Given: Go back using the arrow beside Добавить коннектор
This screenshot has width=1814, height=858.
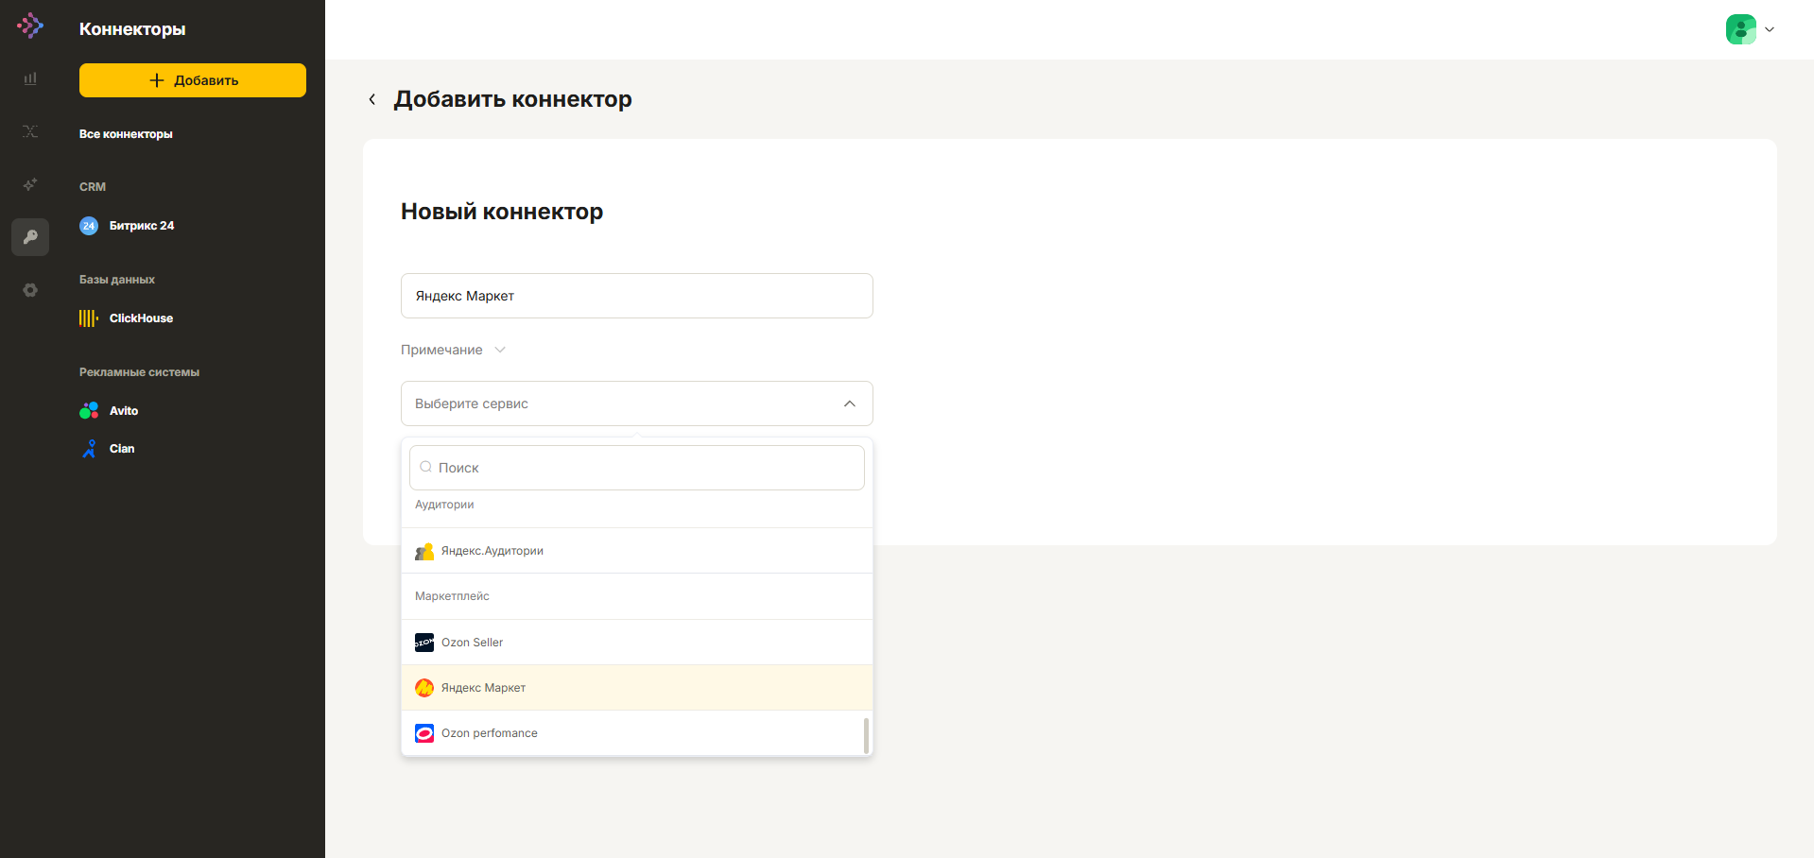Looking at the screenshot, I should tap(372, 99).
